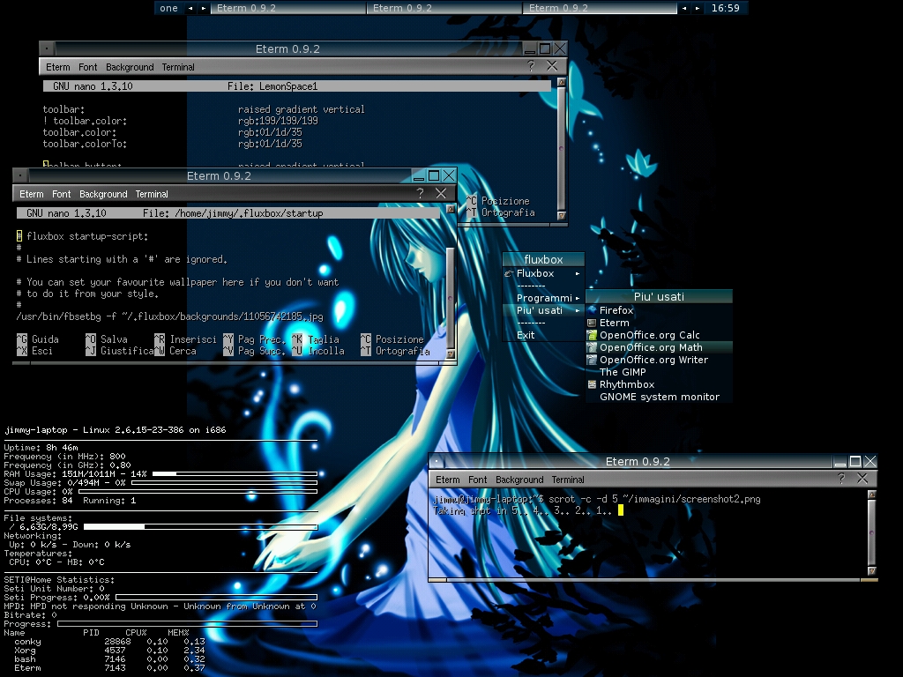Open Terminal menu in the scrot terminal window
The height and width of the screenshot is (677, 903).
[x=568, y=480]
